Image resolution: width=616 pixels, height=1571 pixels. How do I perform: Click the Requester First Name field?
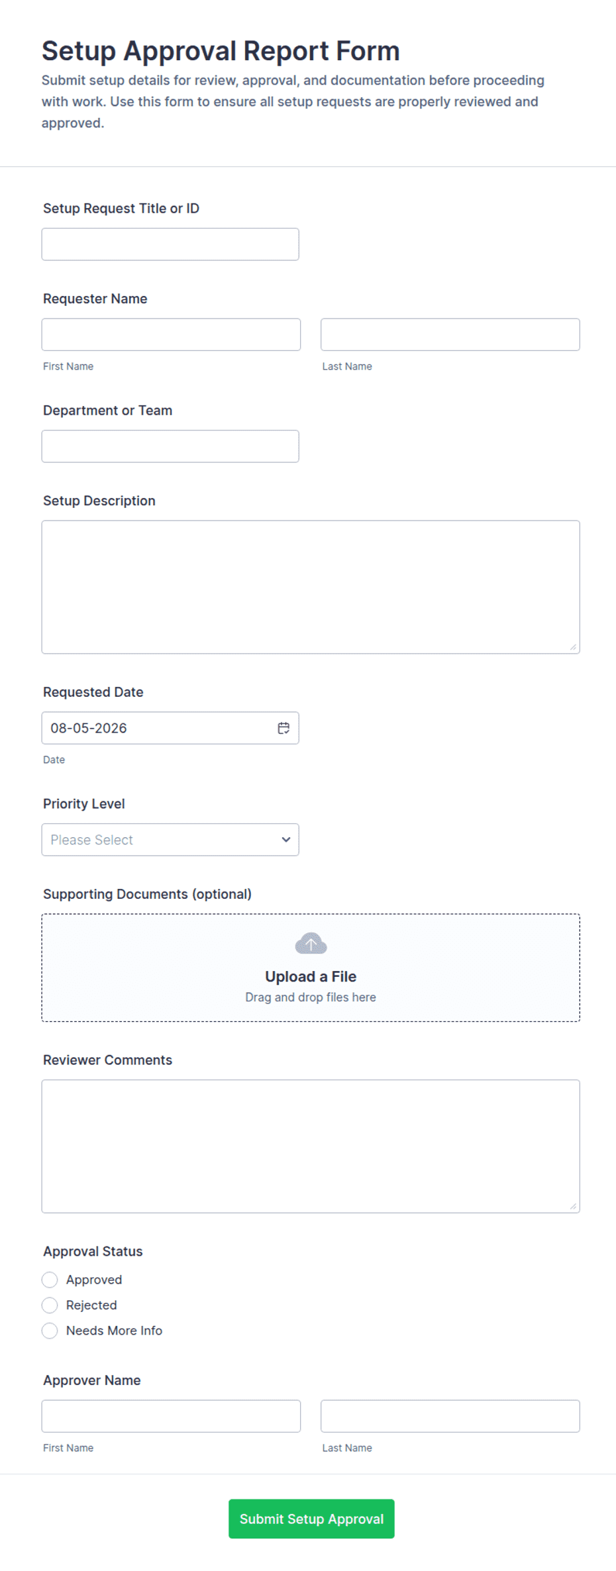tap(171, 334)
